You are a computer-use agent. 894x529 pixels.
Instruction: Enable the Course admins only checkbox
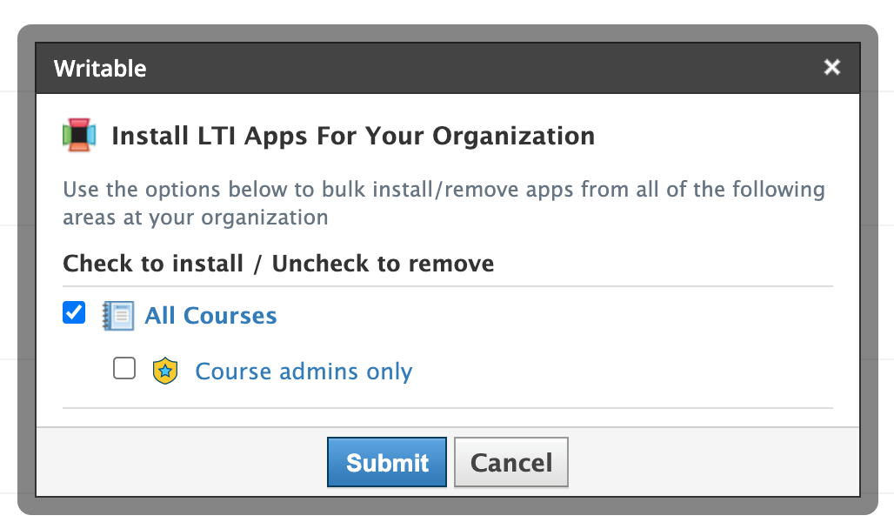coord(123,368)
